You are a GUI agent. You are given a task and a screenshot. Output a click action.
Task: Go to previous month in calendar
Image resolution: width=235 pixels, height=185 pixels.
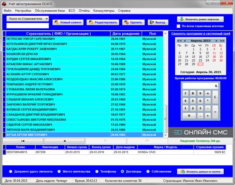pos(185,41)
